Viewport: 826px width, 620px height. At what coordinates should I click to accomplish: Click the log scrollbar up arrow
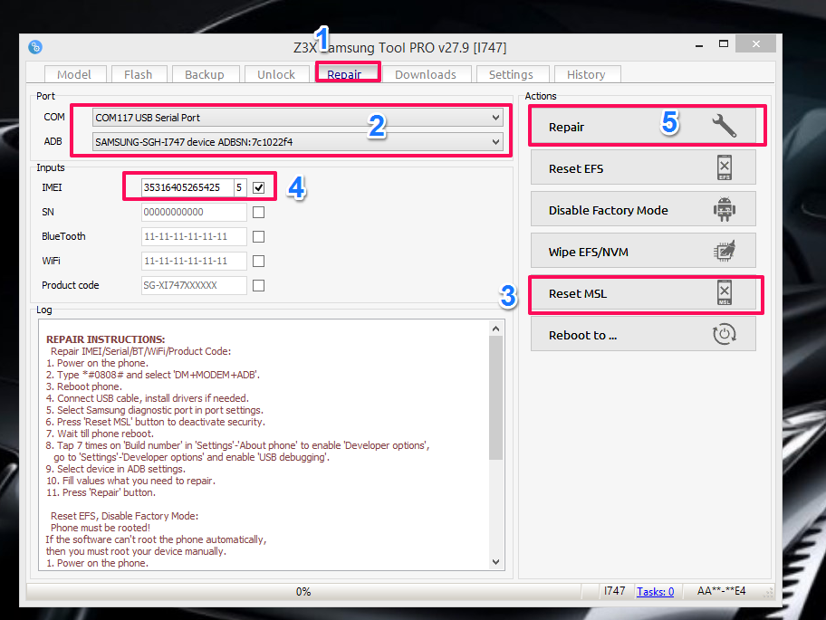tap(495, 329)
